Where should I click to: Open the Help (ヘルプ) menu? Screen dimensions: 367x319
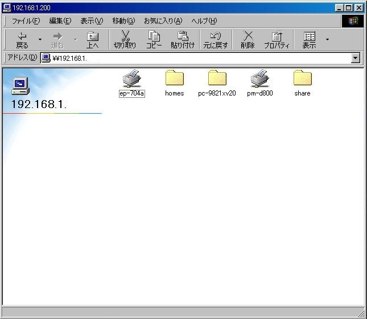(204, 21)
